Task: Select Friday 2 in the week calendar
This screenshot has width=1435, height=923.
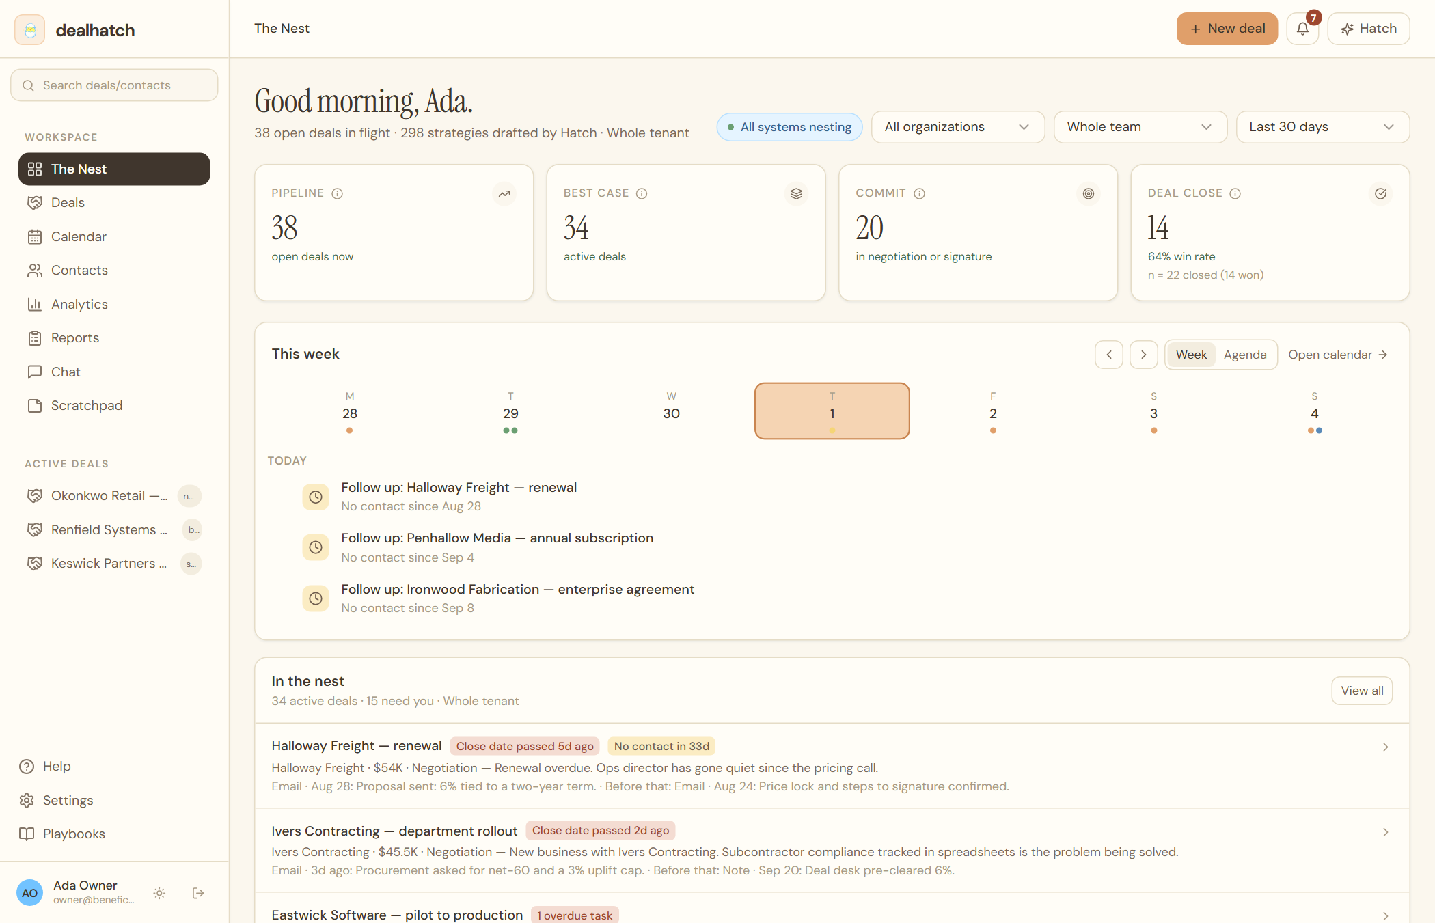Action: coord(992,411)
